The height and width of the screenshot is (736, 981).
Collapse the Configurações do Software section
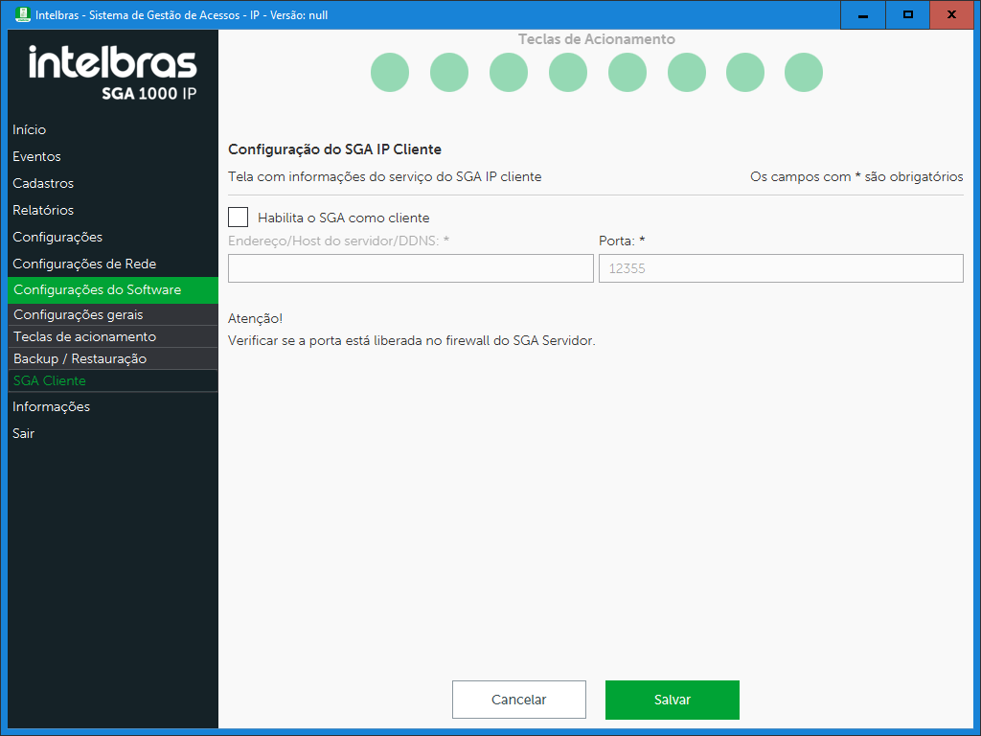pyautogui.click(x=97, y=290)
